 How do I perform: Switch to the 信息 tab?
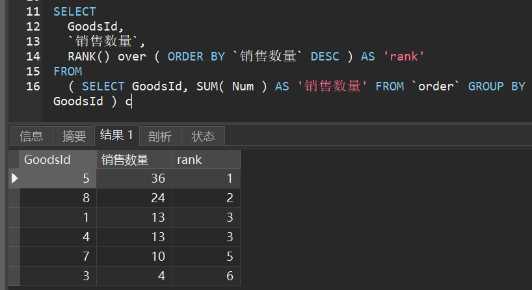pos(31,136)
